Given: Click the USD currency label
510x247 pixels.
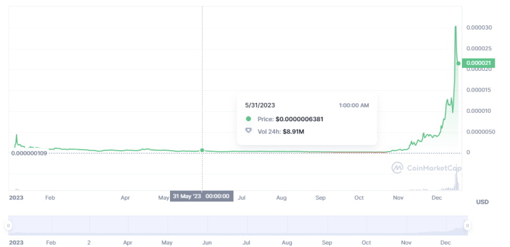Looking at the screenshot, I should 482,202.
